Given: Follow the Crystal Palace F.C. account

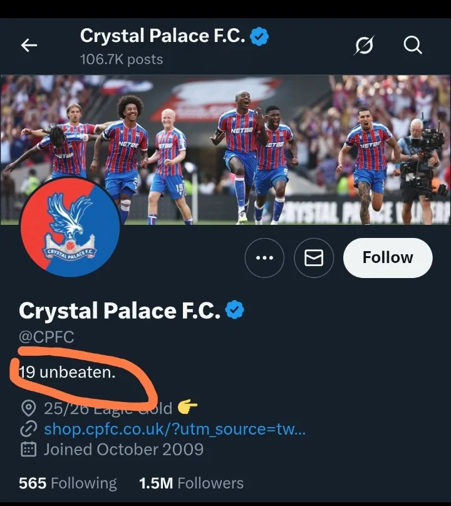Looking at the screenshot, I should [388, 257].
